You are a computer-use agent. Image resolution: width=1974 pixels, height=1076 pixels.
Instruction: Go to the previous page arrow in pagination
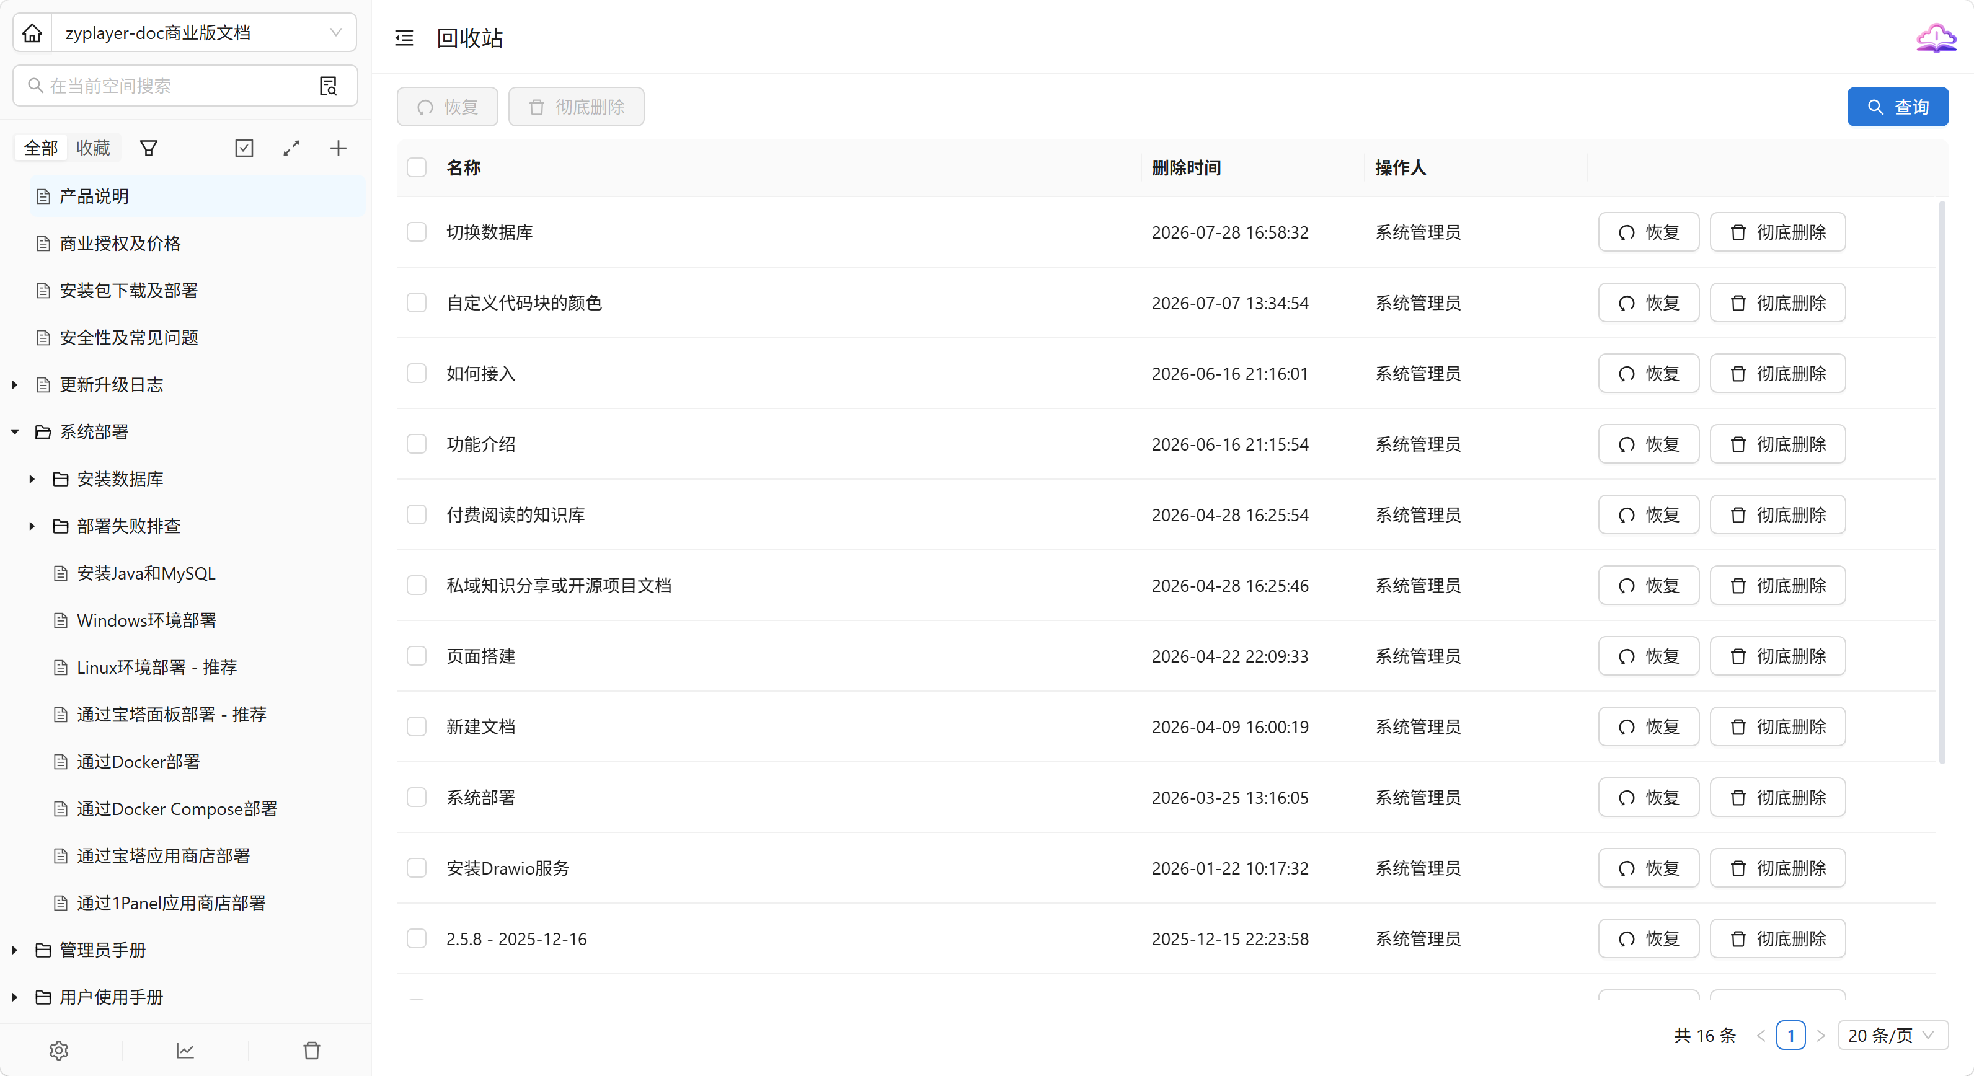pos(1760,1036)
